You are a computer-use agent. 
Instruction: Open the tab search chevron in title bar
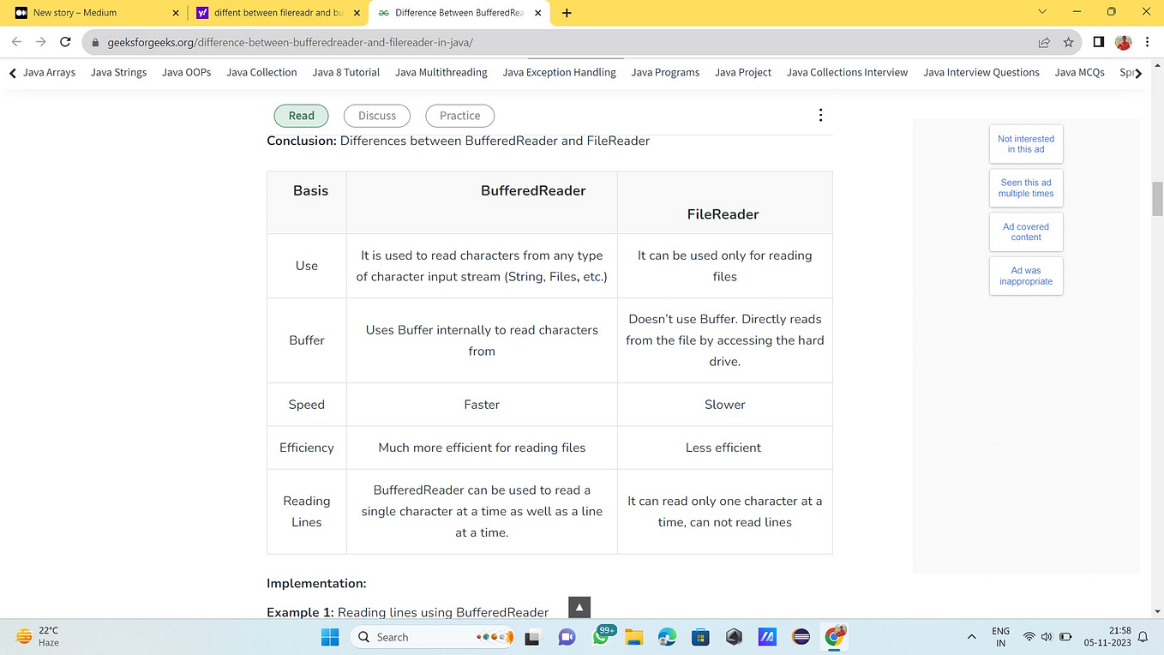(1042, 12)
